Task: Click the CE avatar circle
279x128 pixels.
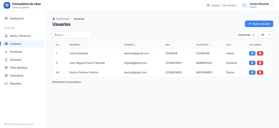Action: pos(244,5)
